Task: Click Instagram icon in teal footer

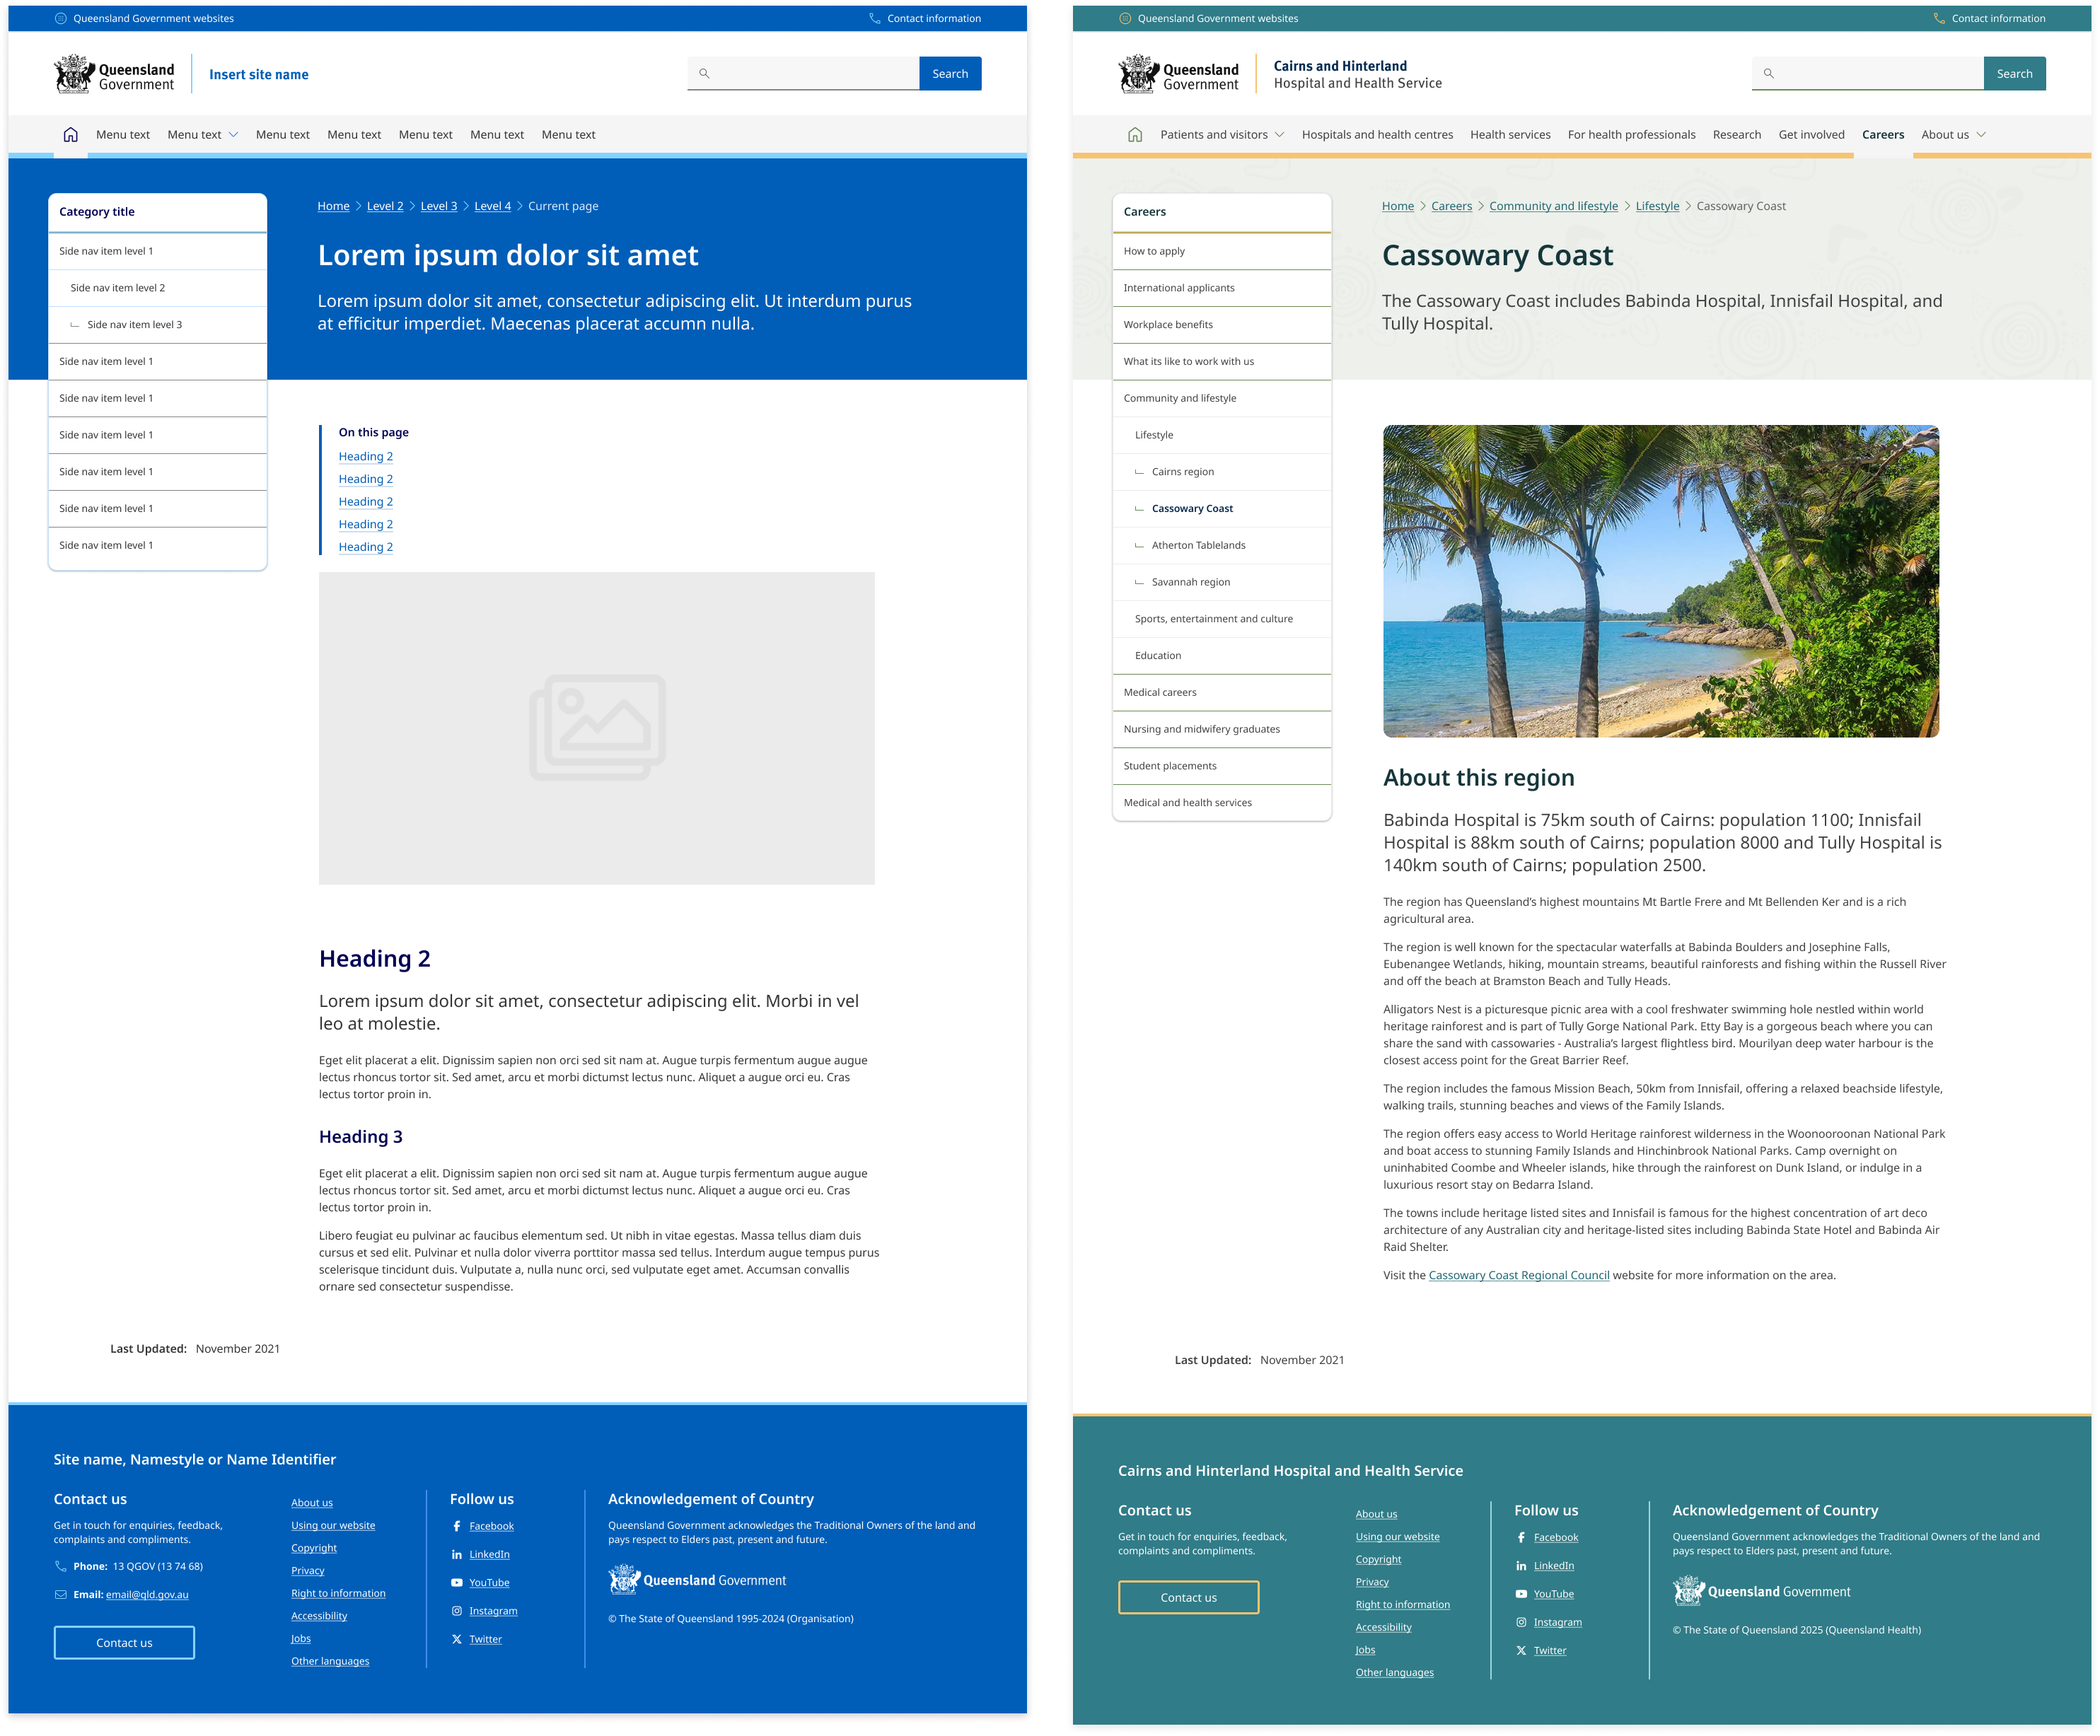Action: click(x=1521, y=1623)
